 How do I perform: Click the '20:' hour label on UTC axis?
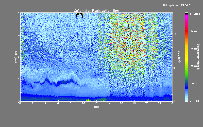[x=147, y=103]
